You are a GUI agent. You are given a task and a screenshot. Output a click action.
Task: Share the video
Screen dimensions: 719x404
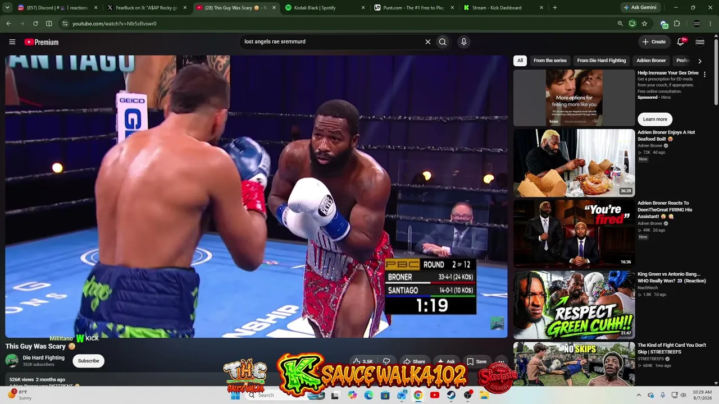click(x=415, y=361)
